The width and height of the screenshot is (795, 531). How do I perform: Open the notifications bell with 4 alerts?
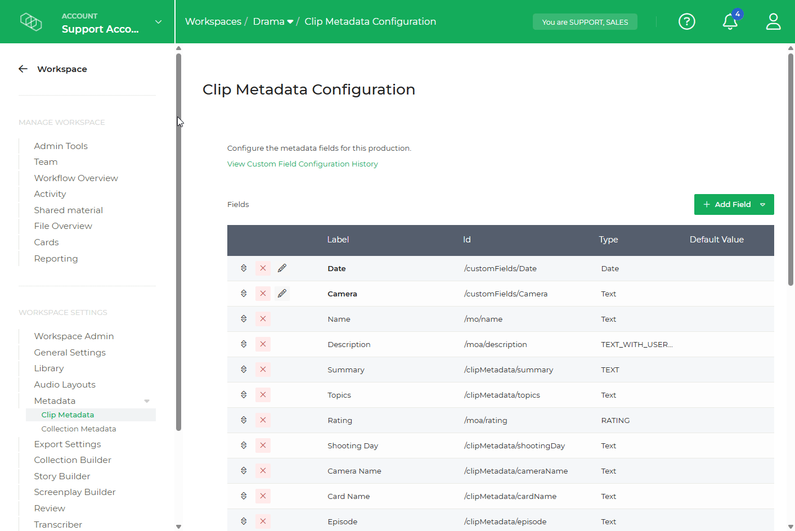click(729, 22)
